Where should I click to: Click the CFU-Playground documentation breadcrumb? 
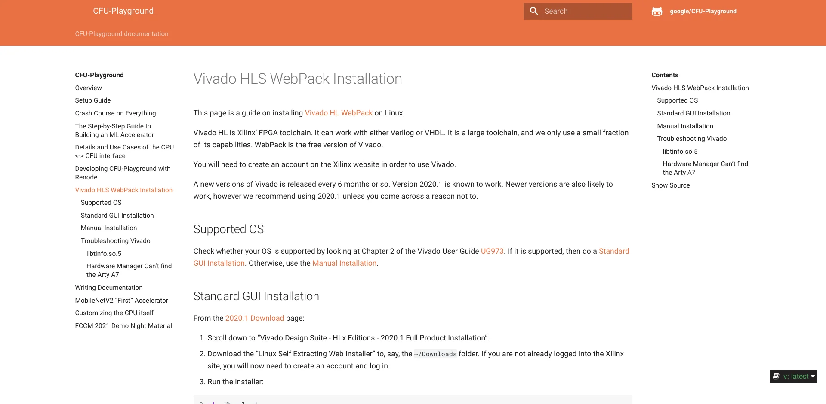tap(122, 34)
